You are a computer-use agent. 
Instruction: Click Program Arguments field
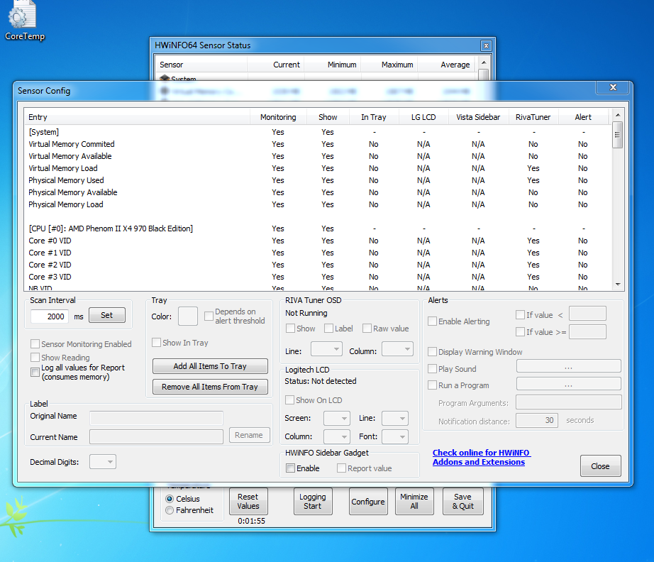(569, 402)
